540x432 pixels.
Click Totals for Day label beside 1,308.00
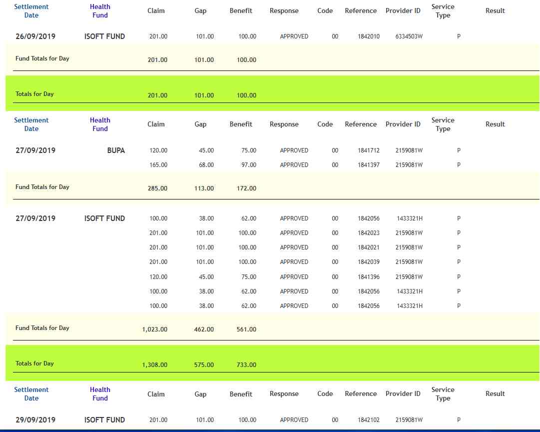point(34,363)
